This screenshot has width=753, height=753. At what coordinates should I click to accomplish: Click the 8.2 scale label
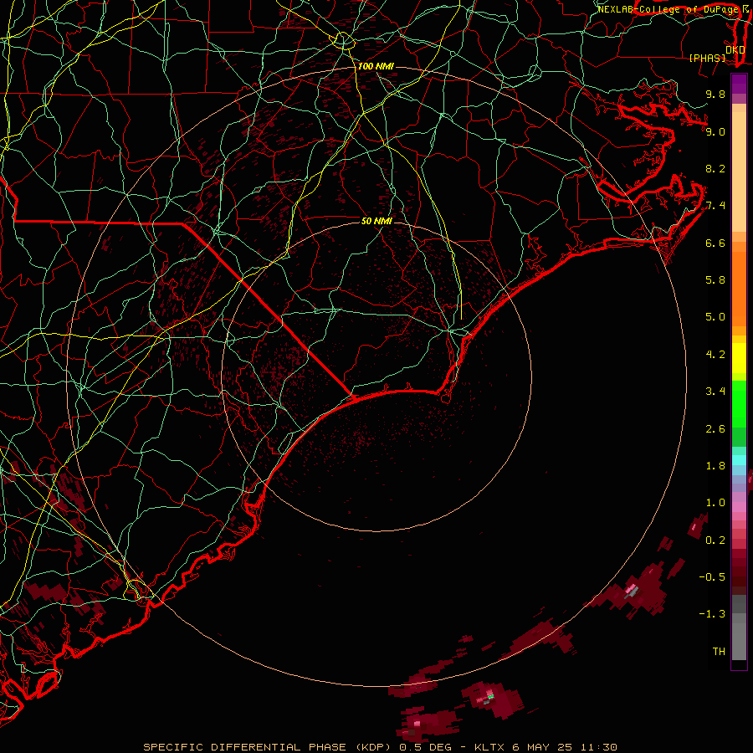tap(715, 168)
